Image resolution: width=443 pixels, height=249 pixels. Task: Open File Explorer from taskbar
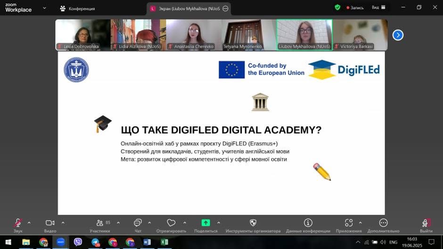point(26,242)
